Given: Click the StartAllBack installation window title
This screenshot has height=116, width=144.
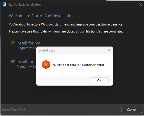Looking at the screenshot, I should click(24, 5).
